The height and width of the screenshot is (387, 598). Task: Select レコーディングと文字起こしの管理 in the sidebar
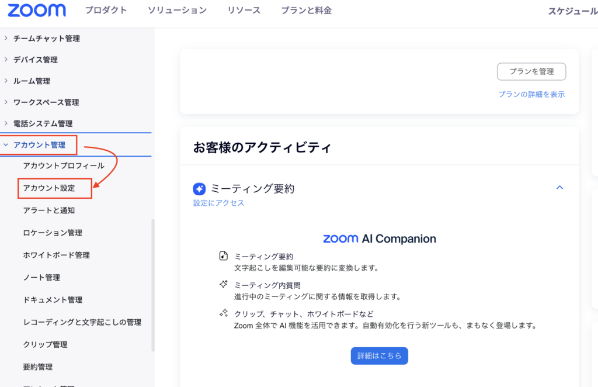coord(82,322)
